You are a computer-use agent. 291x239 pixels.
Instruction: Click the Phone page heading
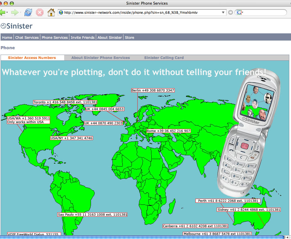click(7, 48)
